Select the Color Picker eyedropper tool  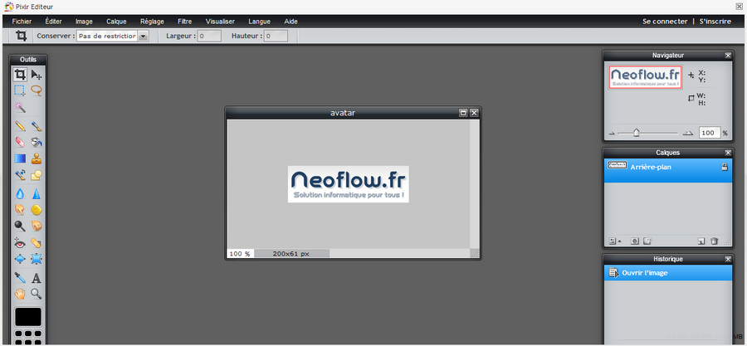(20, 278)
